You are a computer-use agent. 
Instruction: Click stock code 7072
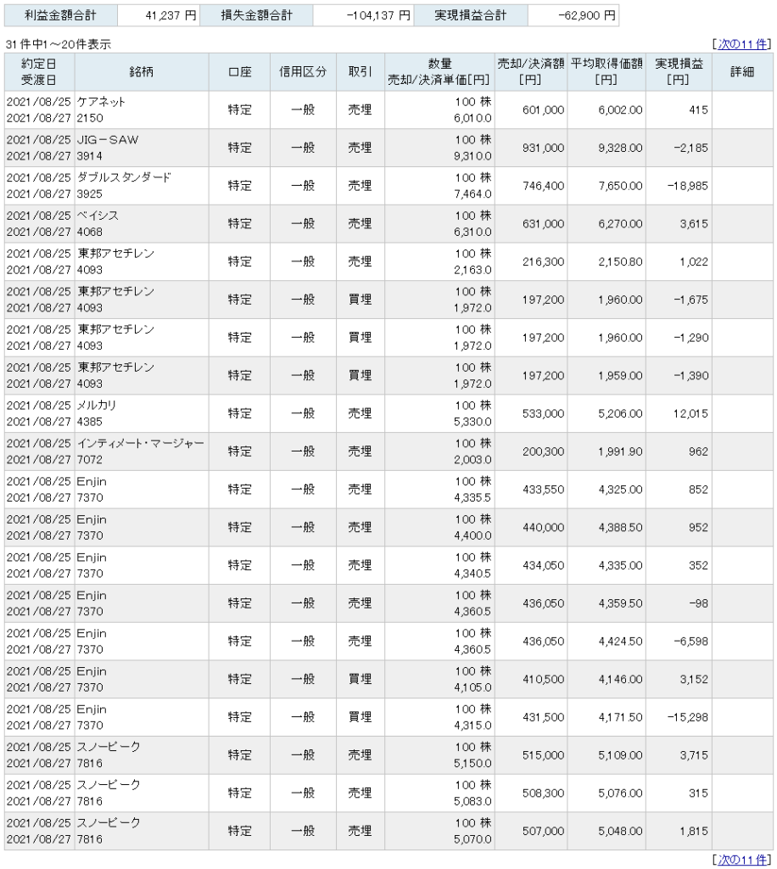pyautogui.click(x=90, y=460)
